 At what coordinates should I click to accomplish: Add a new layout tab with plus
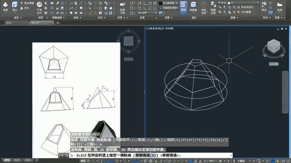tap(36, 160)
